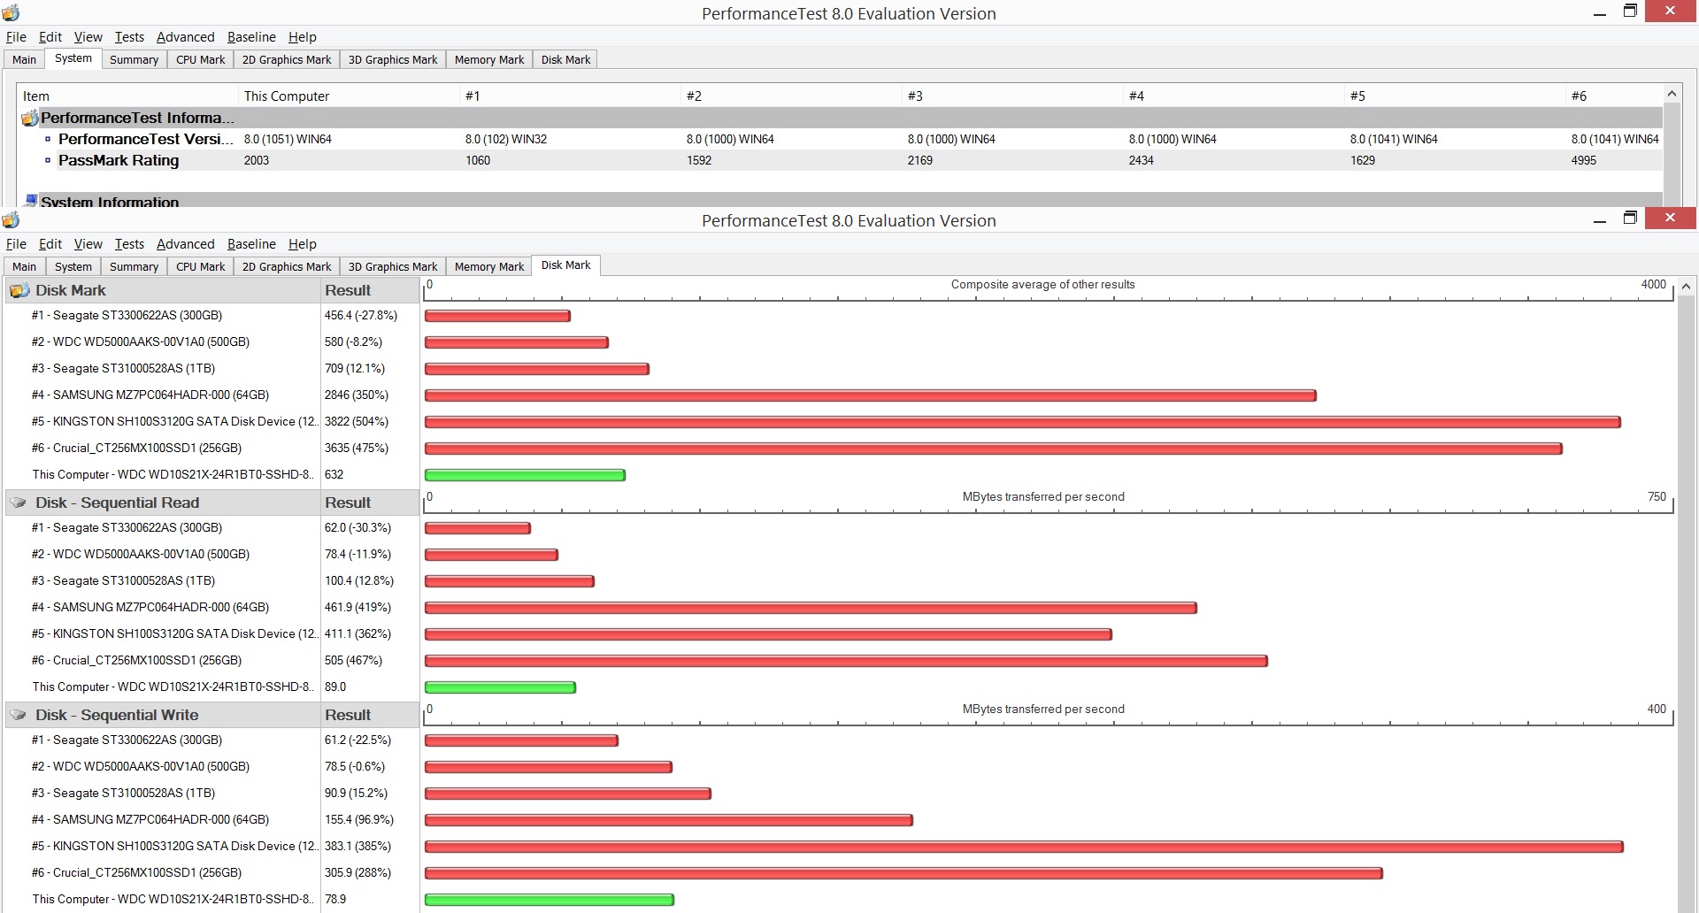Click the green This Computer Disk Mark bar
This screenshot has height=913, width=1699.
coord(525,475)
